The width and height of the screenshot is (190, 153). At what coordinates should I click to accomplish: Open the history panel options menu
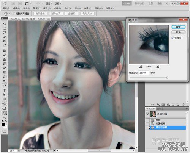click(x=187, y=109)
